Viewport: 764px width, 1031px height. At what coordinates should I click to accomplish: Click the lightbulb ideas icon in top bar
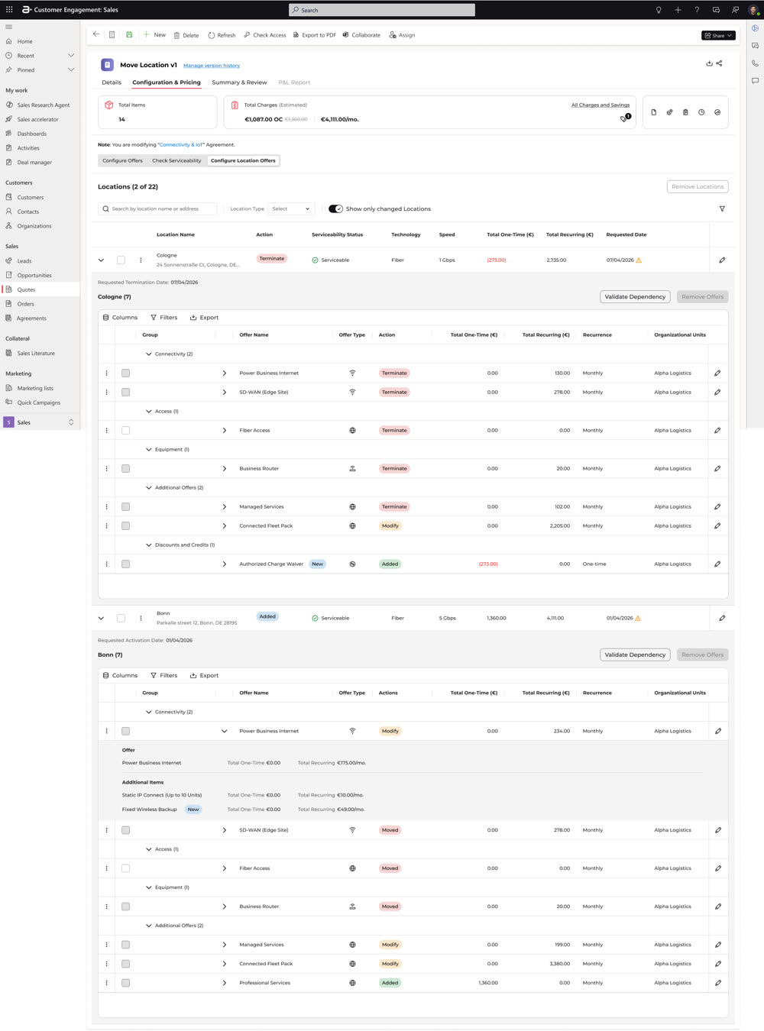coord(659,10)
